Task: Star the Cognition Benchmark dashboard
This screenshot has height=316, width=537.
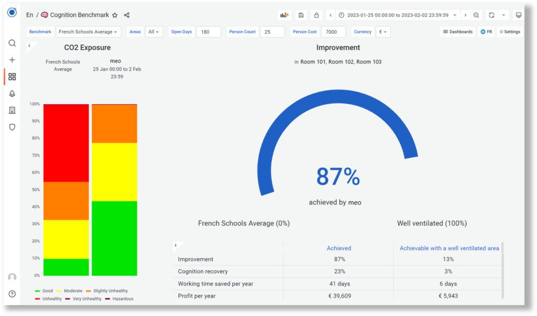Action: tap(114, 15)
